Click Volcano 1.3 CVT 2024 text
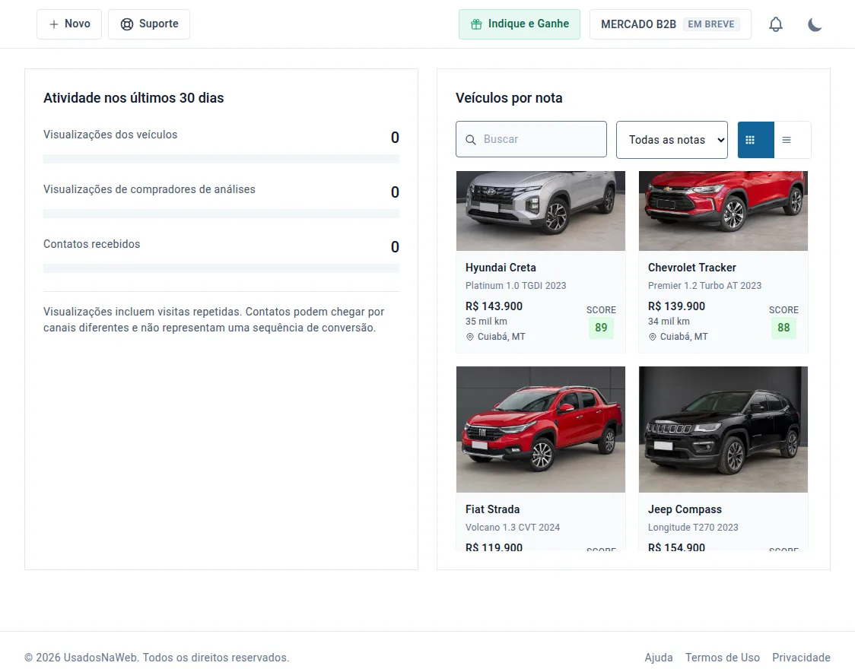The width and height of the screenshot is (855, 669). 513,528
